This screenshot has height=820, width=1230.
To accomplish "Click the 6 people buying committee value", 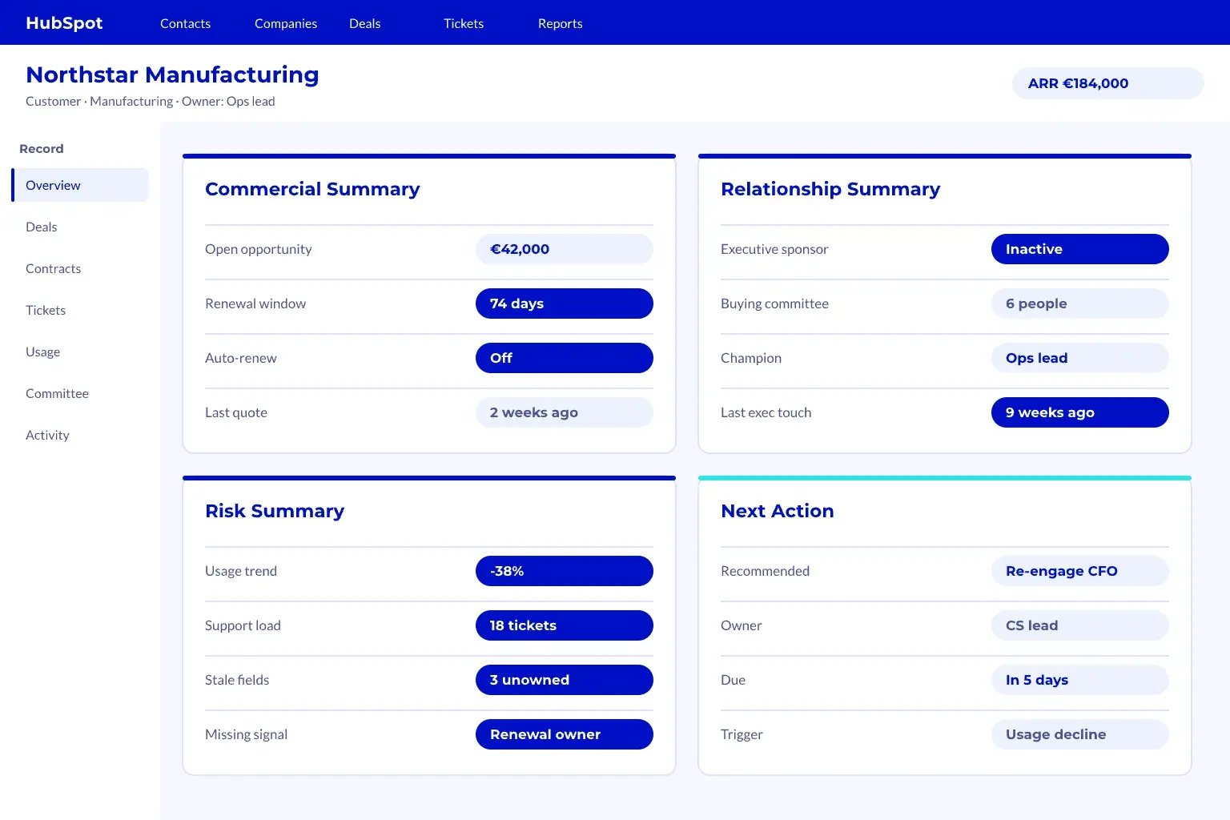I will pyautogui.click(x=1080, y=303).
